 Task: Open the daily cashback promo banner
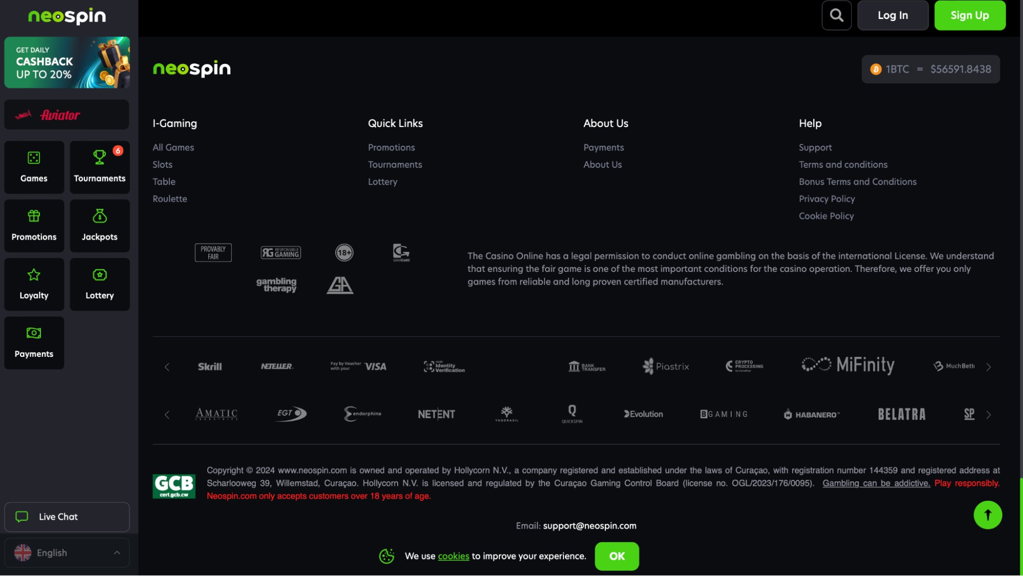[x=67, y=62]
